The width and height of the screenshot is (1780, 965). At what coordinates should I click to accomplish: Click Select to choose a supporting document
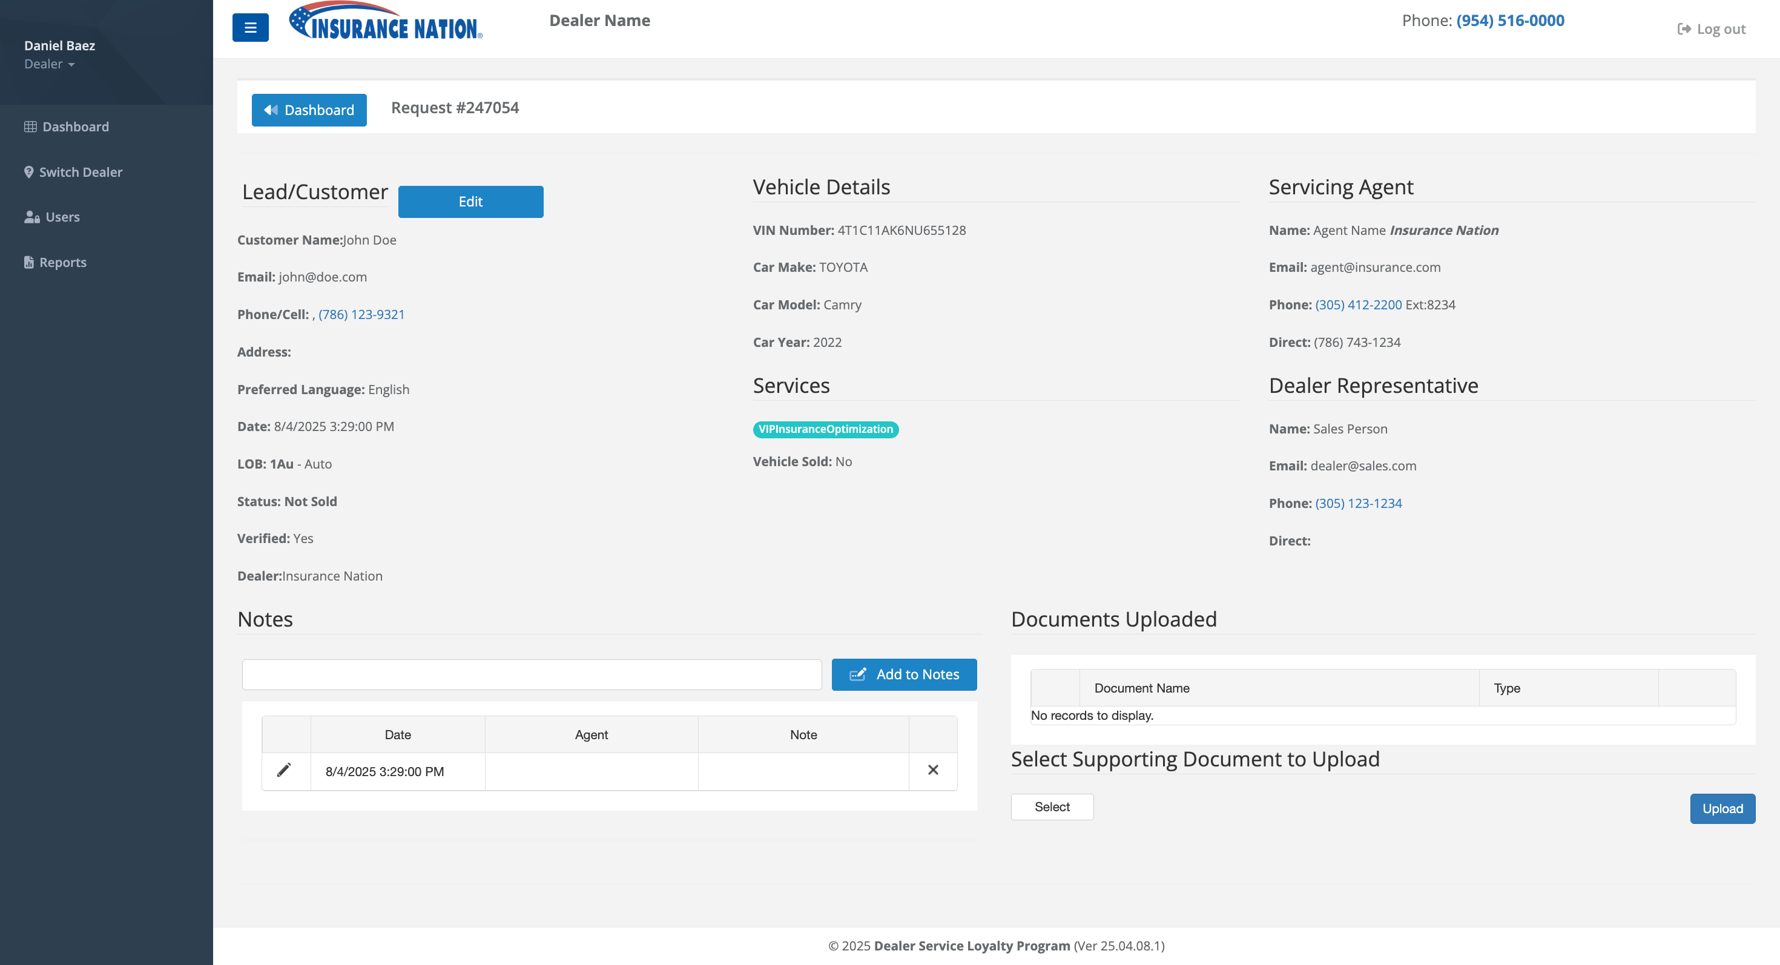point(1052,807)
